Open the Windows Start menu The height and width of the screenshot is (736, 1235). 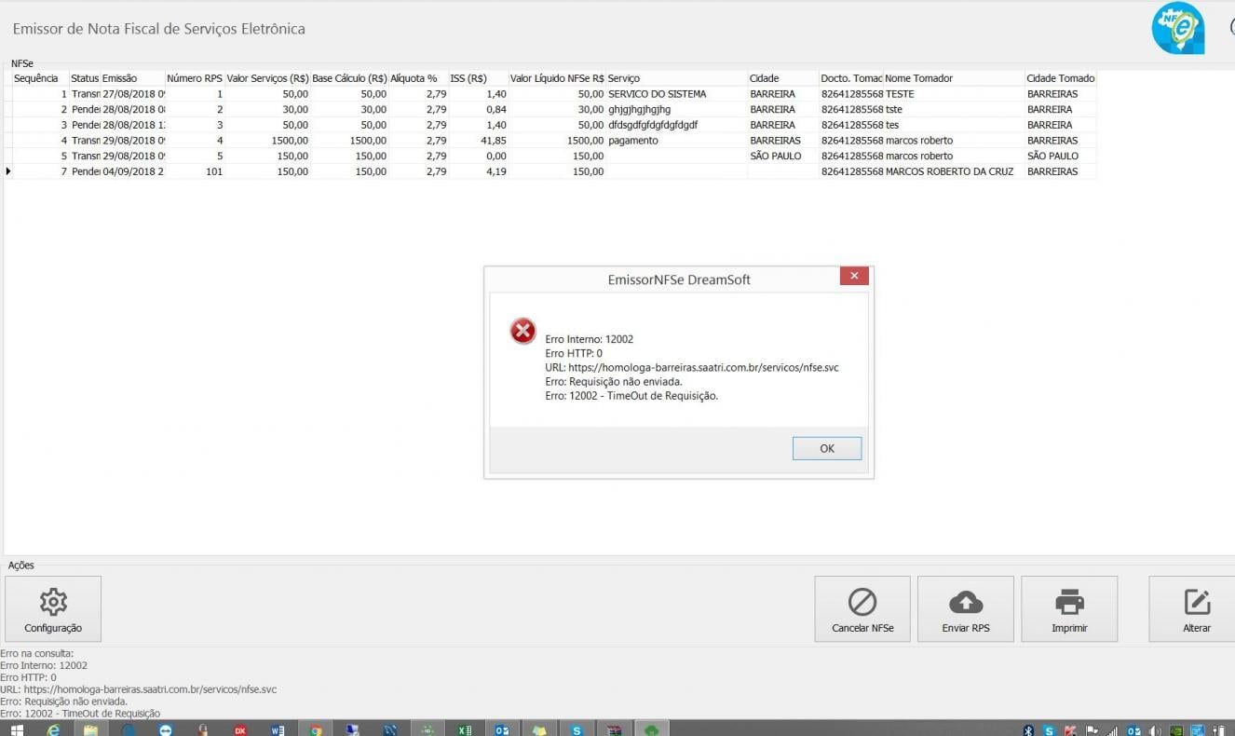click(x=18, y=730)
